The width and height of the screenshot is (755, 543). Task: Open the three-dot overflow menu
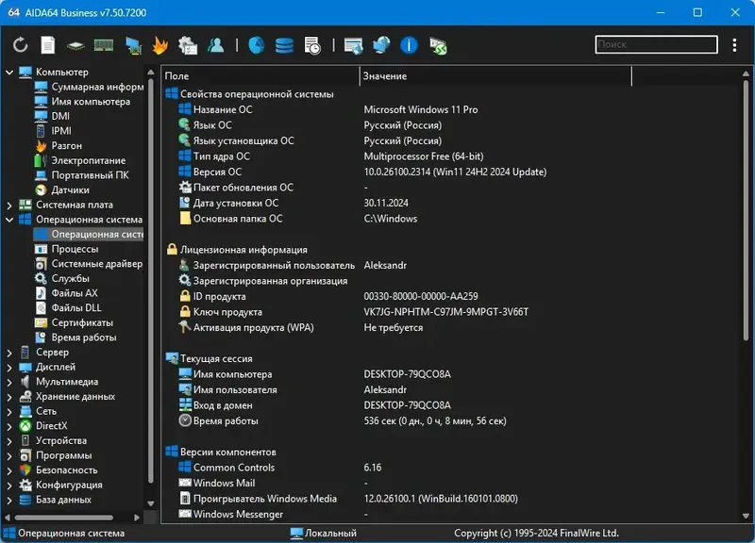click(x=734, y=44)
